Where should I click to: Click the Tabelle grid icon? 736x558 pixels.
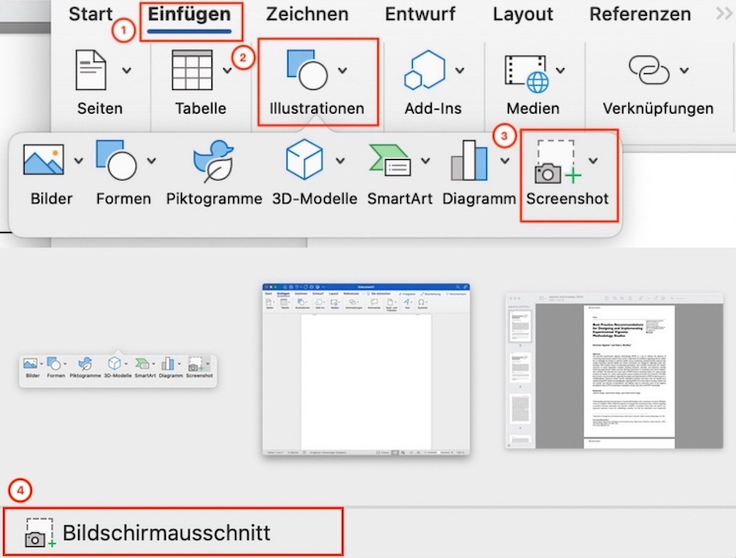coord(192,70)
